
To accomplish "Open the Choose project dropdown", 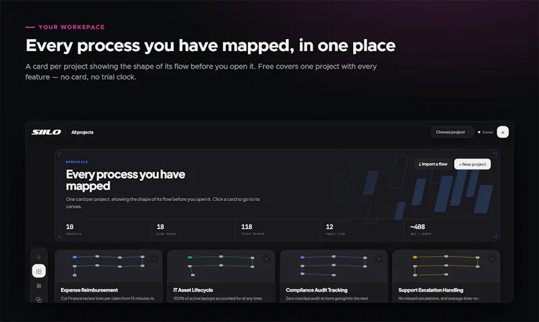I will 452,132.
